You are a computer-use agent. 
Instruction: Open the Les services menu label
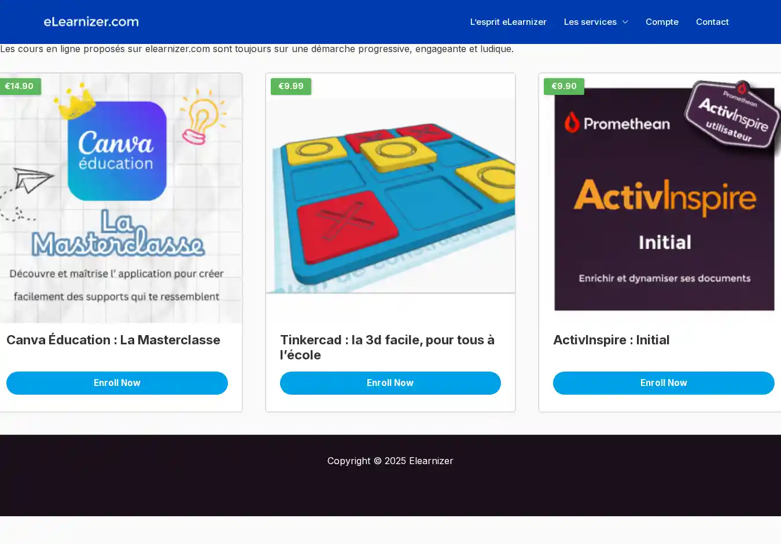click(590, 22)
